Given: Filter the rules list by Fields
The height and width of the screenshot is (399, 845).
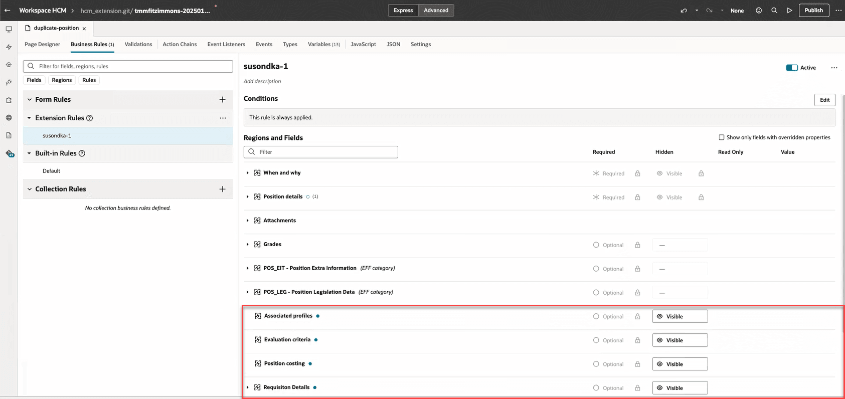Looking at the screenshot, I should click(x=34, y=80).
